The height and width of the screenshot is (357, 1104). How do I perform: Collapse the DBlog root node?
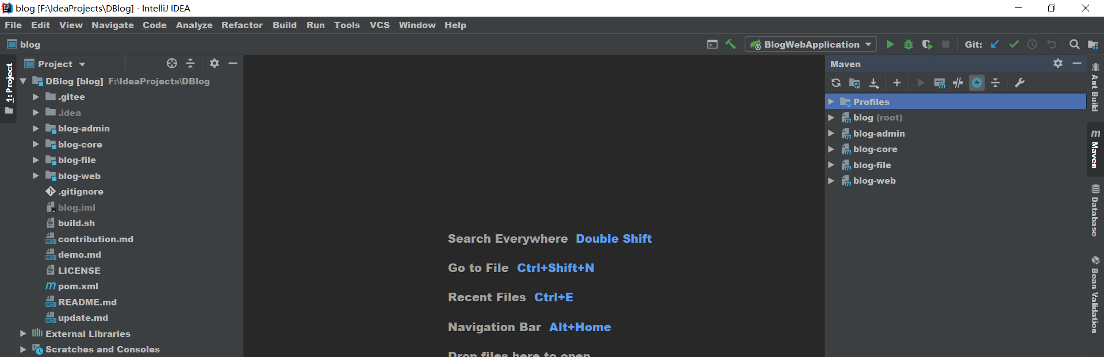tap(23, 82)
